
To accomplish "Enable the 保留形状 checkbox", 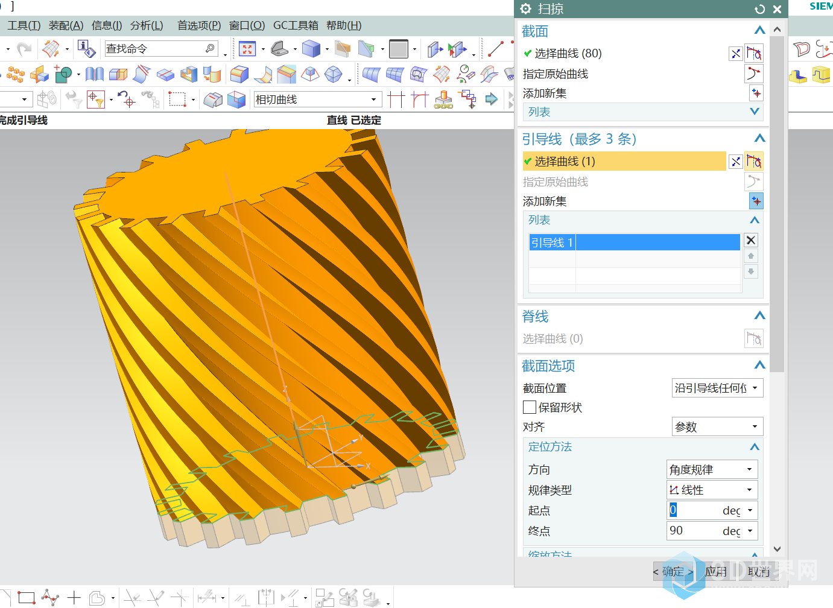I will [x=530, y=407].
